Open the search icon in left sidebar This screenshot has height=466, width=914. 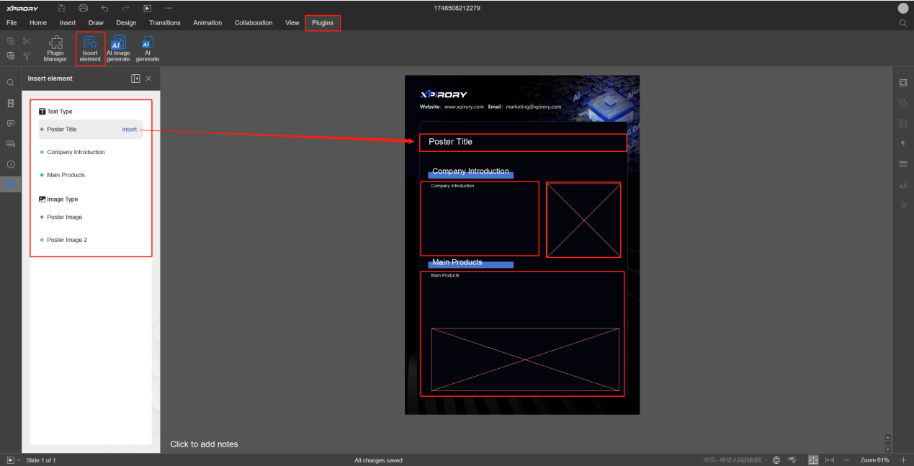point(11,83)
